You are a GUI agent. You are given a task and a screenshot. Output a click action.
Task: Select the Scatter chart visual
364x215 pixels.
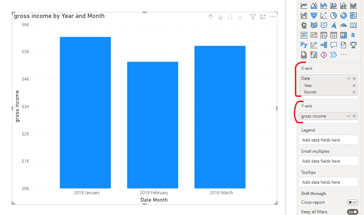click(323, 15)
